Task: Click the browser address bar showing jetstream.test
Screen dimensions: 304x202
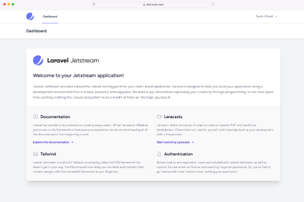Action: [153, 5]
